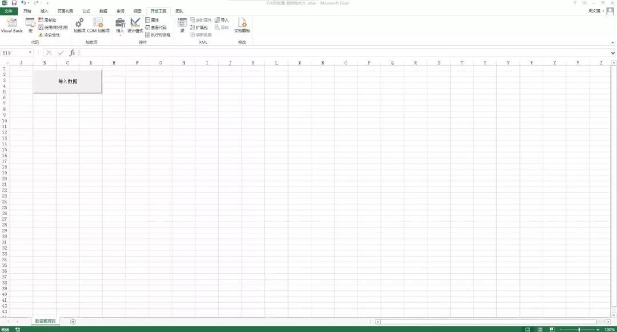Switch to the Review (审阅) tab
Image resolution: width=617 pixels, height=332 pixels.
pyautogui.click(x=121, y=11)
